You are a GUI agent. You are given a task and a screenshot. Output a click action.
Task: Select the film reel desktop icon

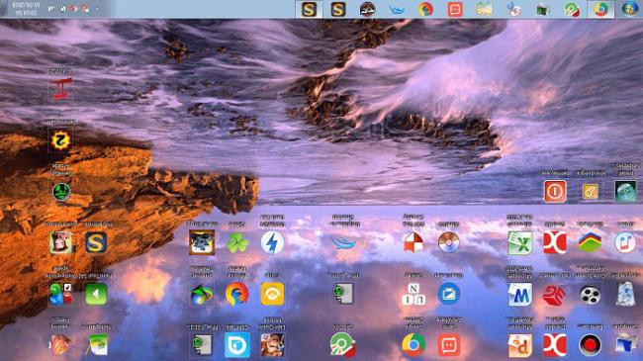tap(590, 294)
